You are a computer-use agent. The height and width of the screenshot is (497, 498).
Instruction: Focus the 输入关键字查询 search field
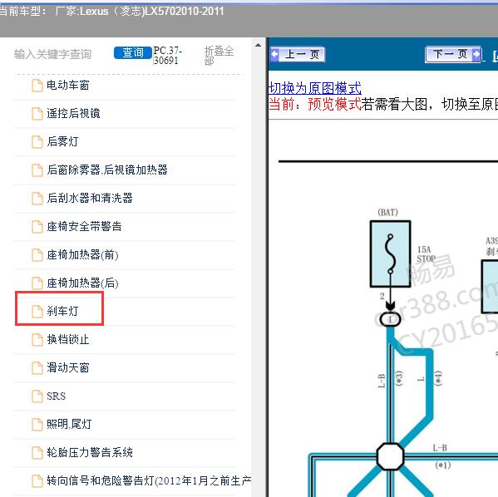tap(52, 54)
